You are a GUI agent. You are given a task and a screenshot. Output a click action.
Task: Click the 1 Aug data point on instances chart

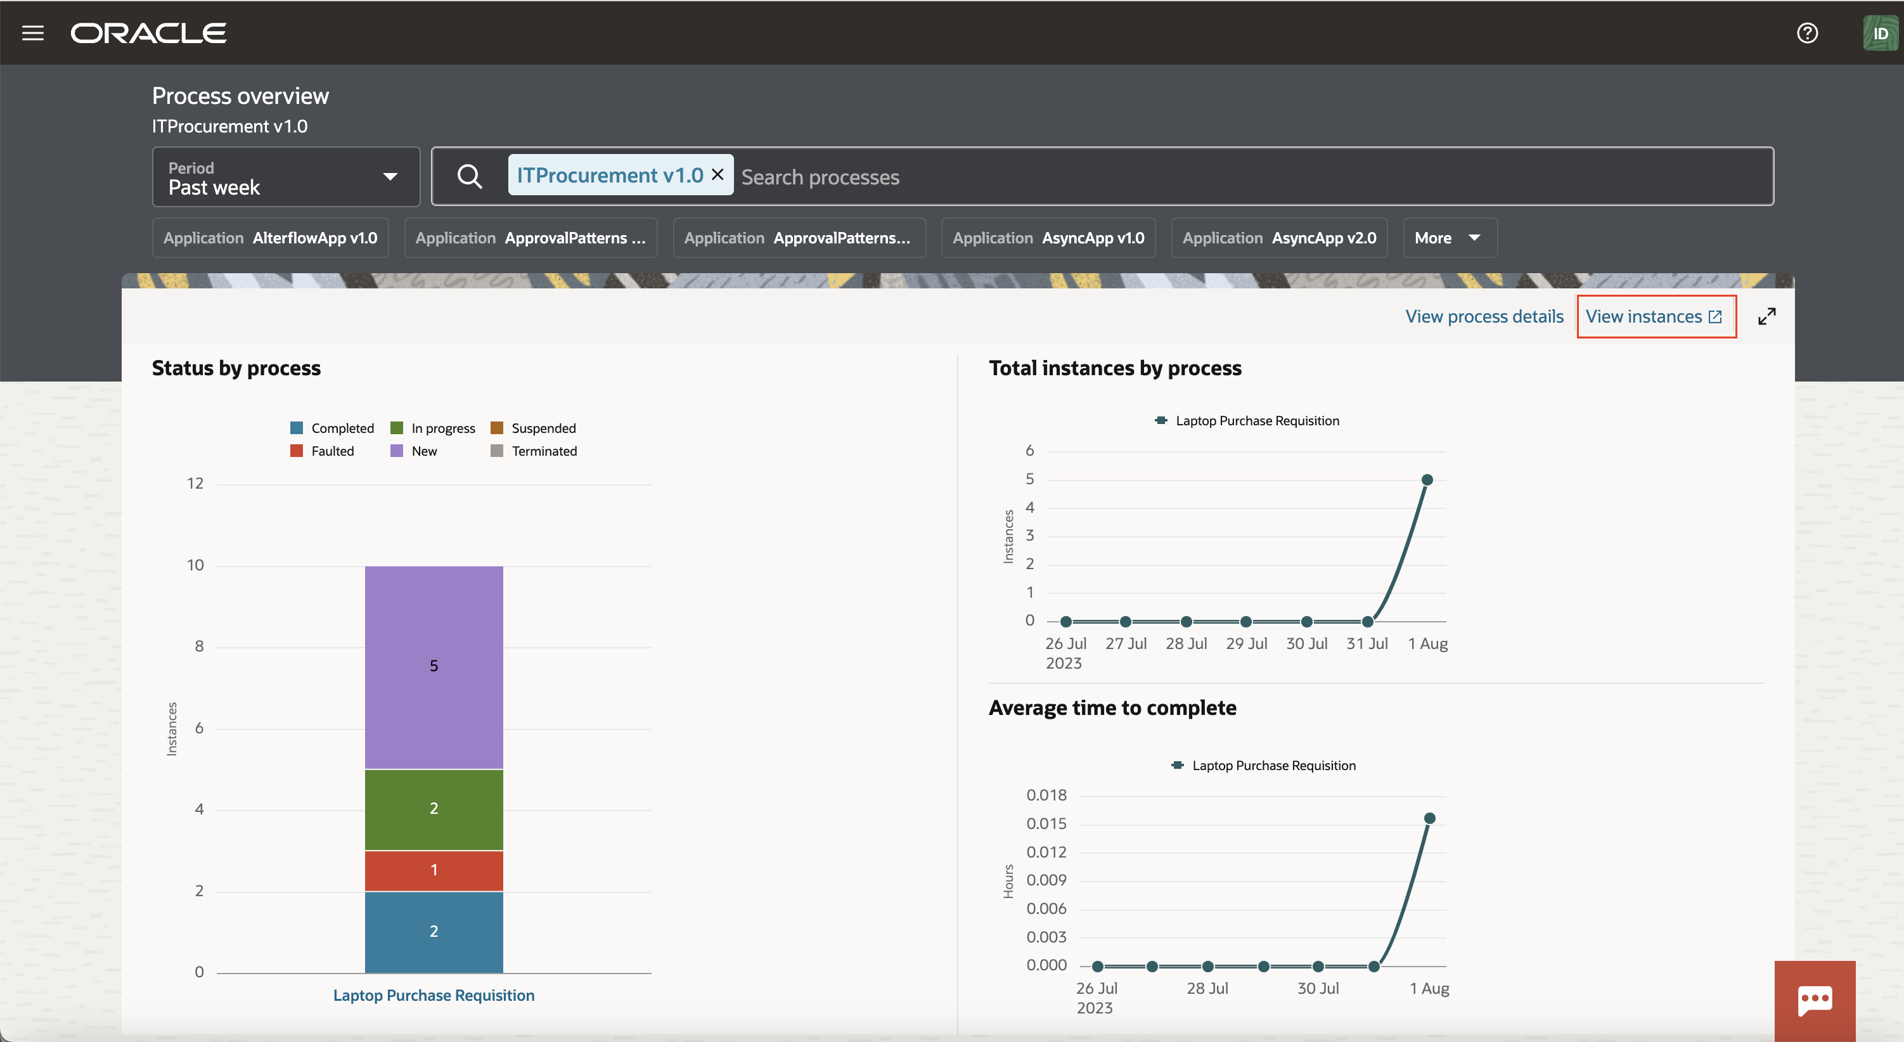(x=1427, y=479)
